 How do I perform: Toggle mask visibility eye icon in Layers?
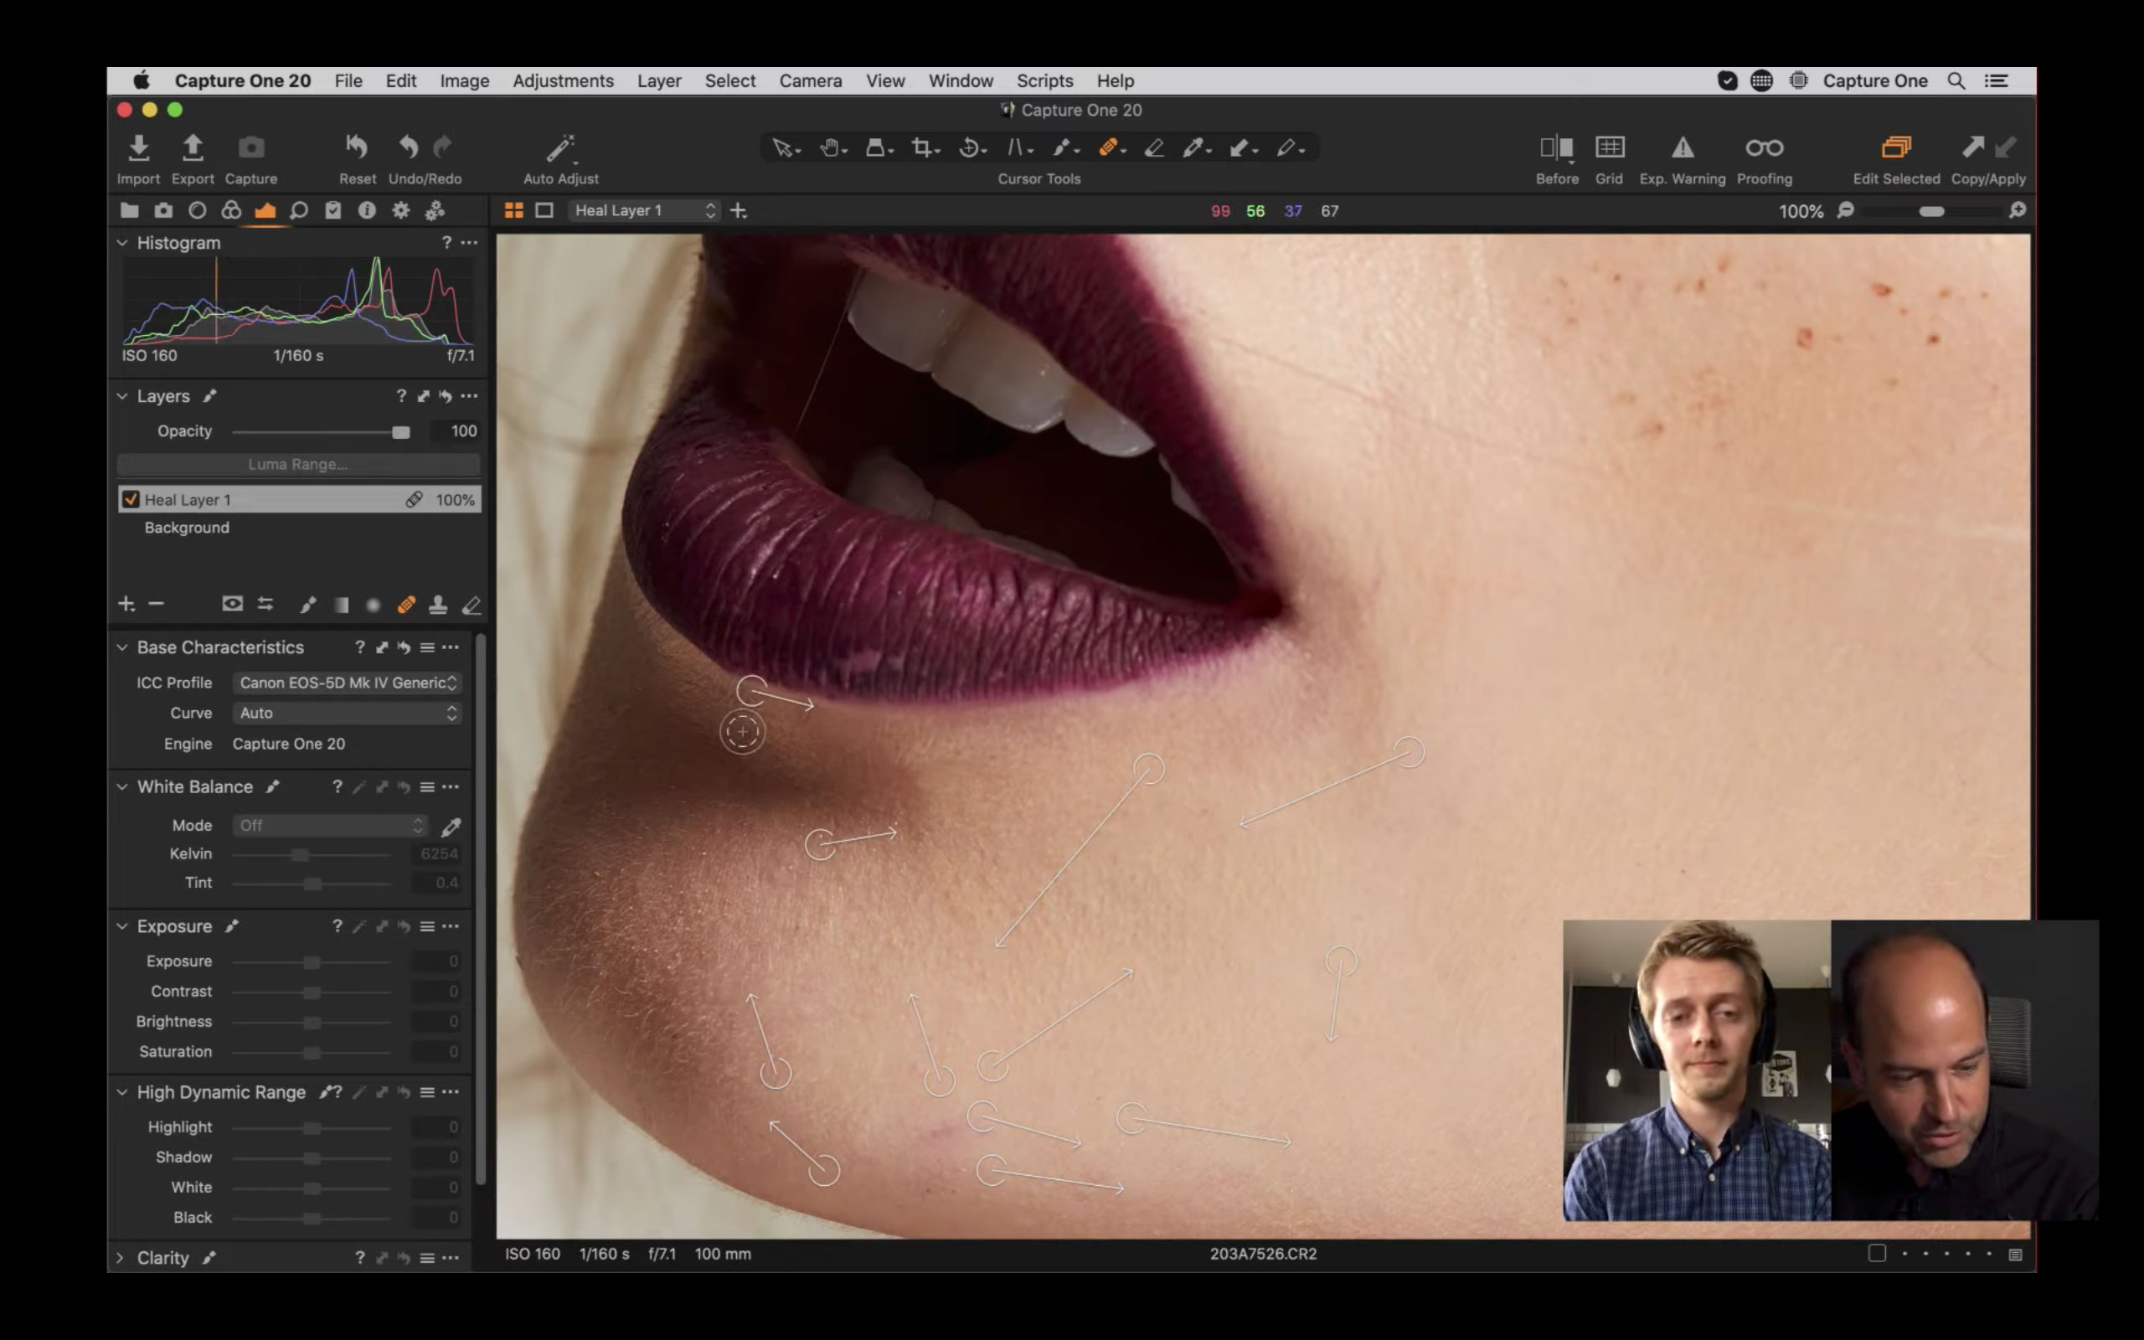coord(232,604)
